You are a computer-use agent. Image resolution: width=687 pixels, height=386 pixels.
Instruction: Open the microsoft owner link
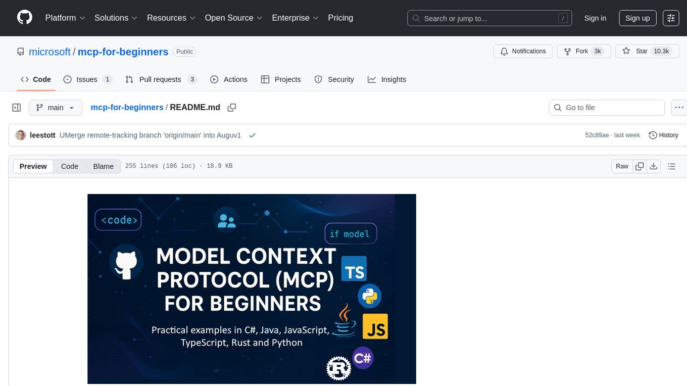tap(50, 52)
